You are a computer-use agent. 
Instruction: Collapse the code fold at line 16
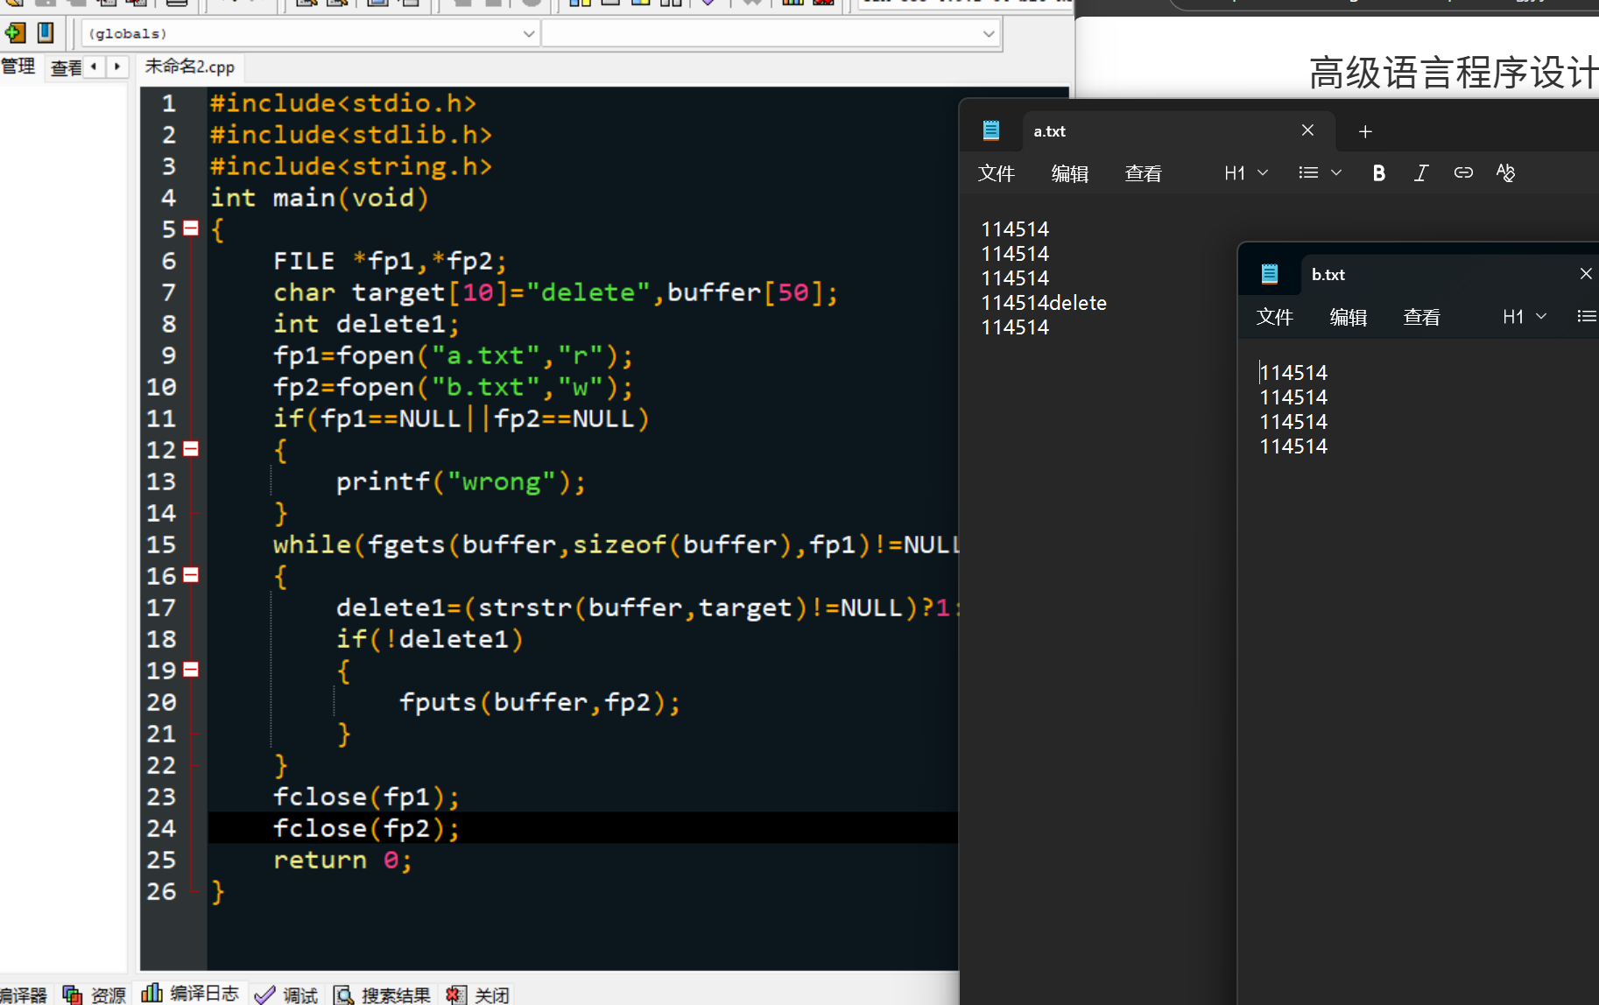click(190, 575)
